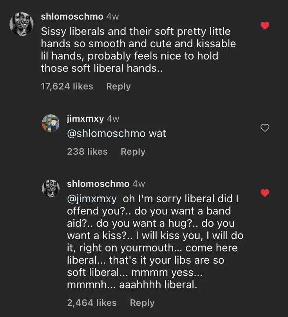The image size is (288, 317).
Task: Follow the @shlomoschmo mention in jimxmxy's reply
Action: click(x=106, y=133)
